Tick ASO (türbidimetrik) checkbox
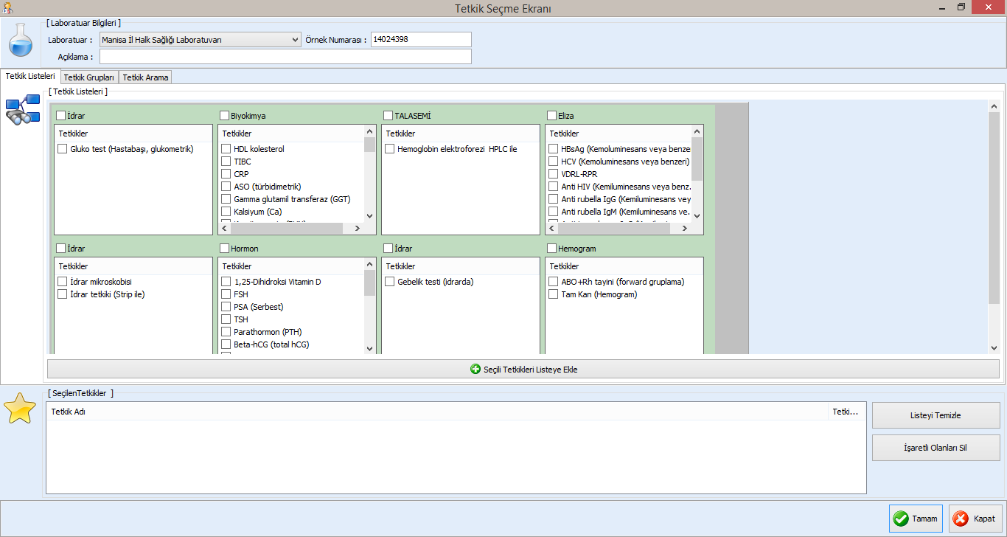 pyautogui.click(x=226, y=187)
